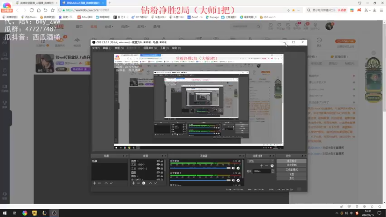Image resolution: width=386 pixels, height=217 pixels.
Task: Open the Windows notification center
Action: [x=380, y=213]
